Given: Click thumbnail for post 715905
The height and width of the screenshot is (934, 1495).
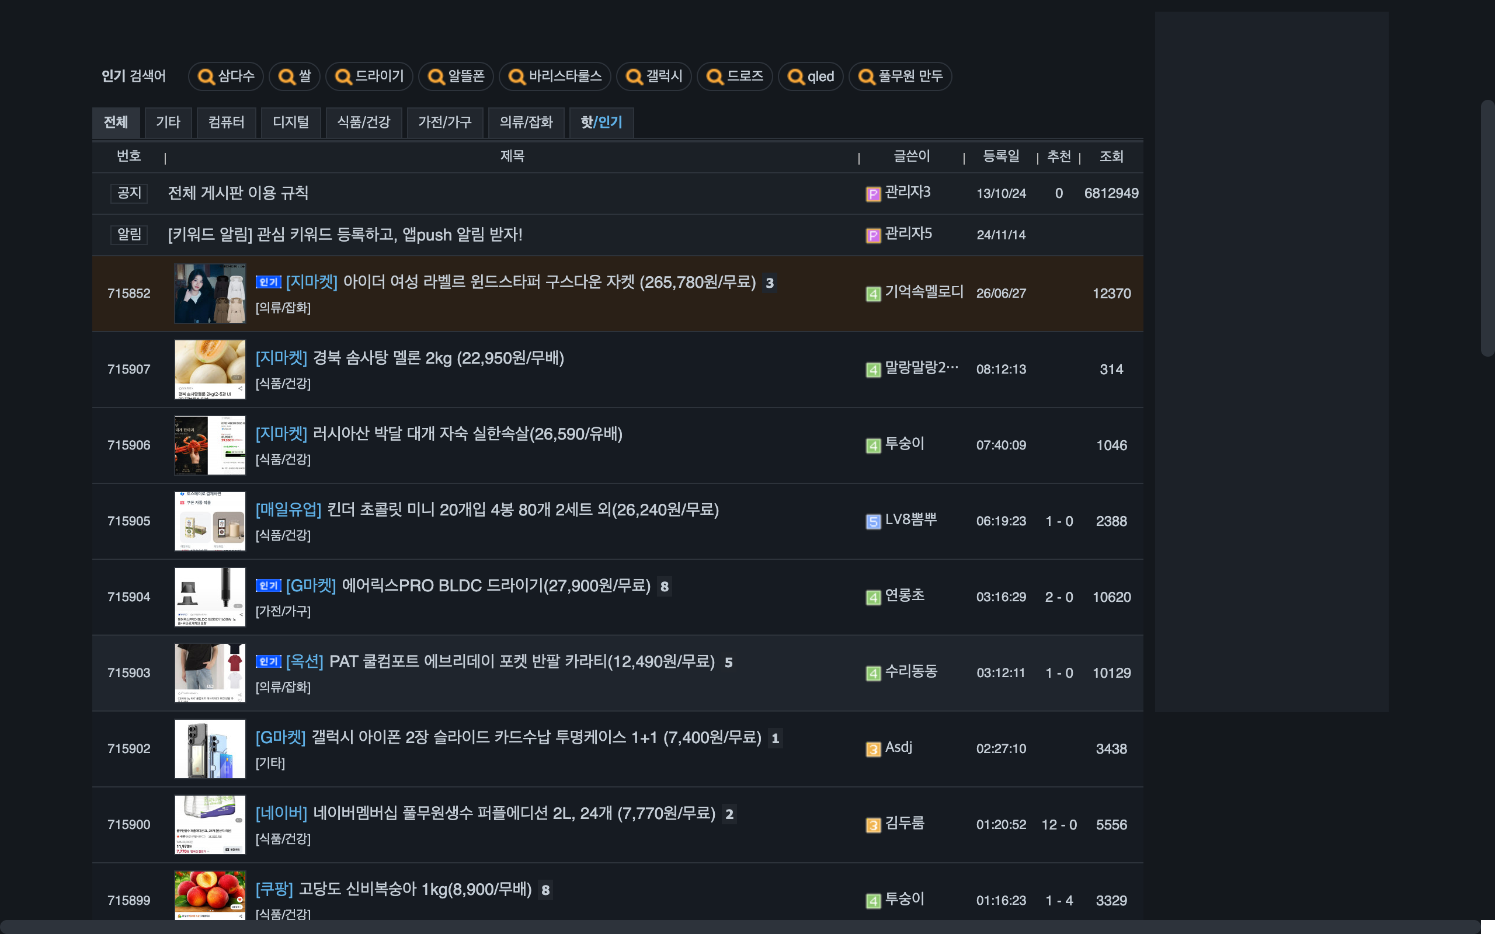Looking at the screenshot, I should [x=210, y=521].
